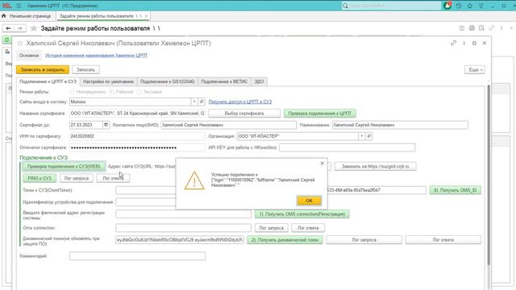Click the PING к СУЗ button
The height and width of the screenshot is (290, 516).
(x=40, y=178)
